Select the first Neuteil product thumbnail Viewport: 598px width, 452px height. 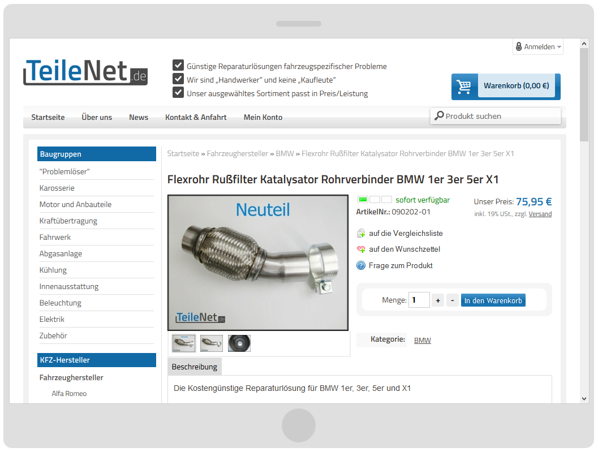pos(184,343)
